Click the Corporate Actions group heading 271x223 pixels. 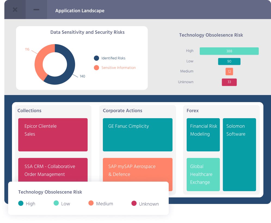tap(122, 111)
